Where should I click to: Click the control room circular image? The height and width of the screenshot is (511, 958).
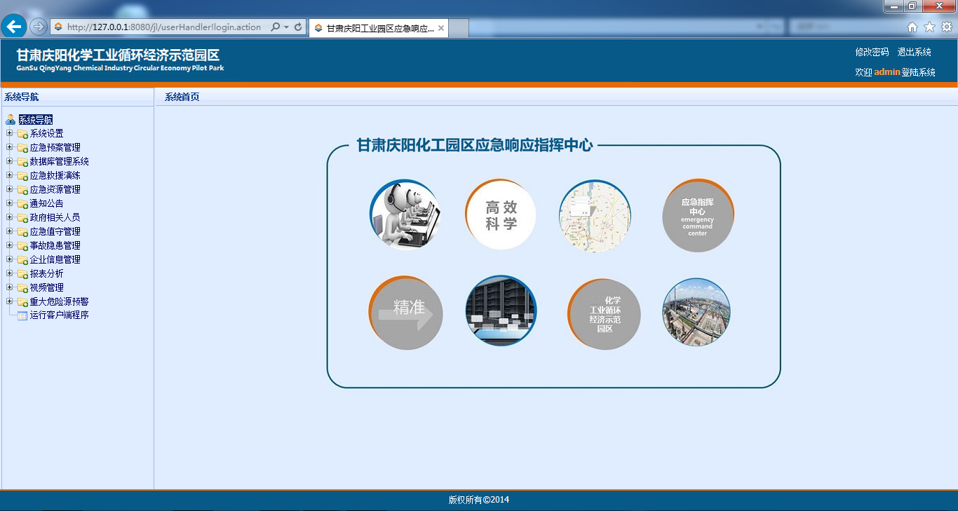[501, 311]
